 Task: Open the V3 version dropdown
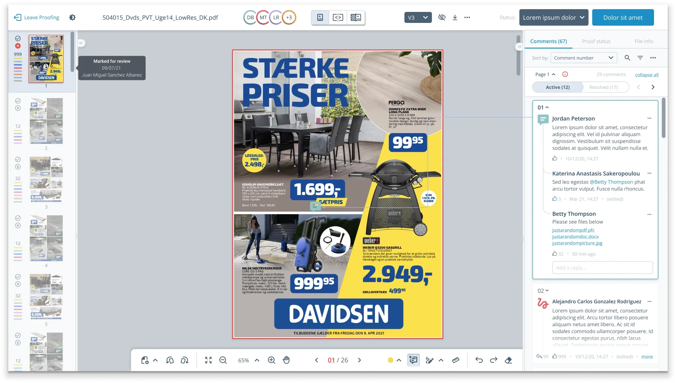tap(418, 17)
